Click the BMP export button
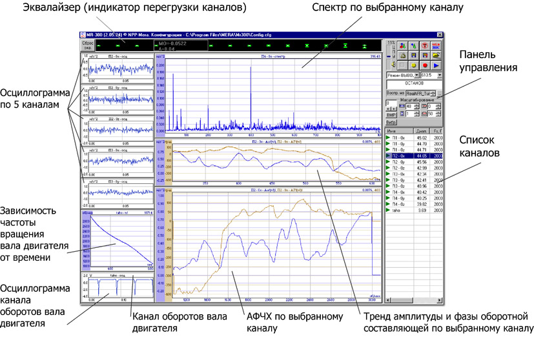The image size is (534, 346). coord(391,114)
